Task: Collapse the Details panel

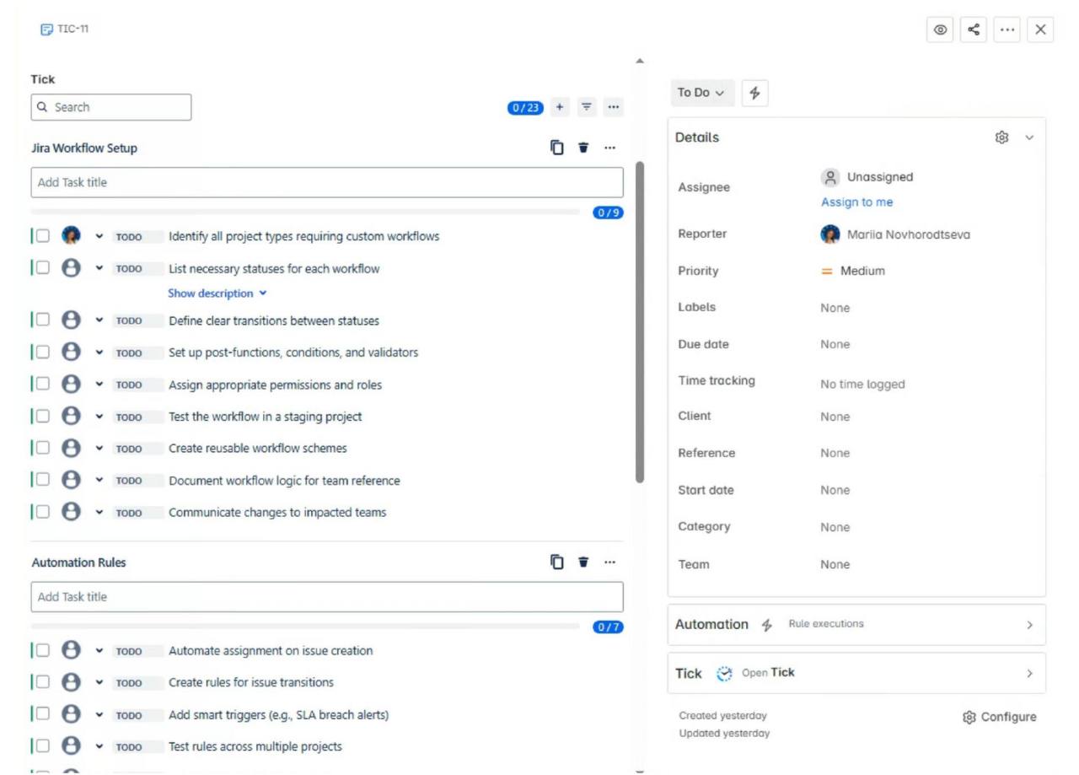Action: tap(1028, 137)
